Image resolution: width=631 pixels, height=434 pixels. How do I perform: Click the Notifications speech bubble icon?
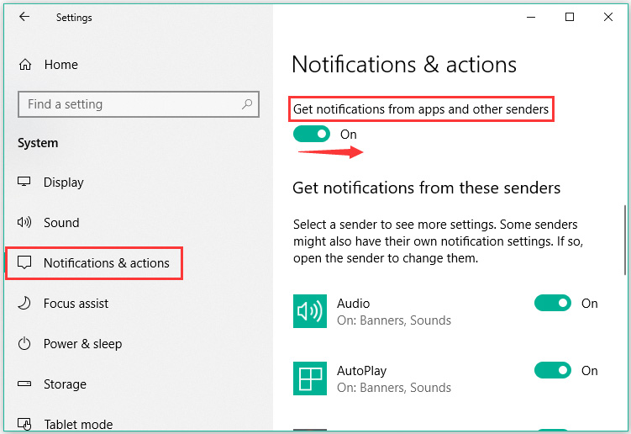tap(24, 262)
